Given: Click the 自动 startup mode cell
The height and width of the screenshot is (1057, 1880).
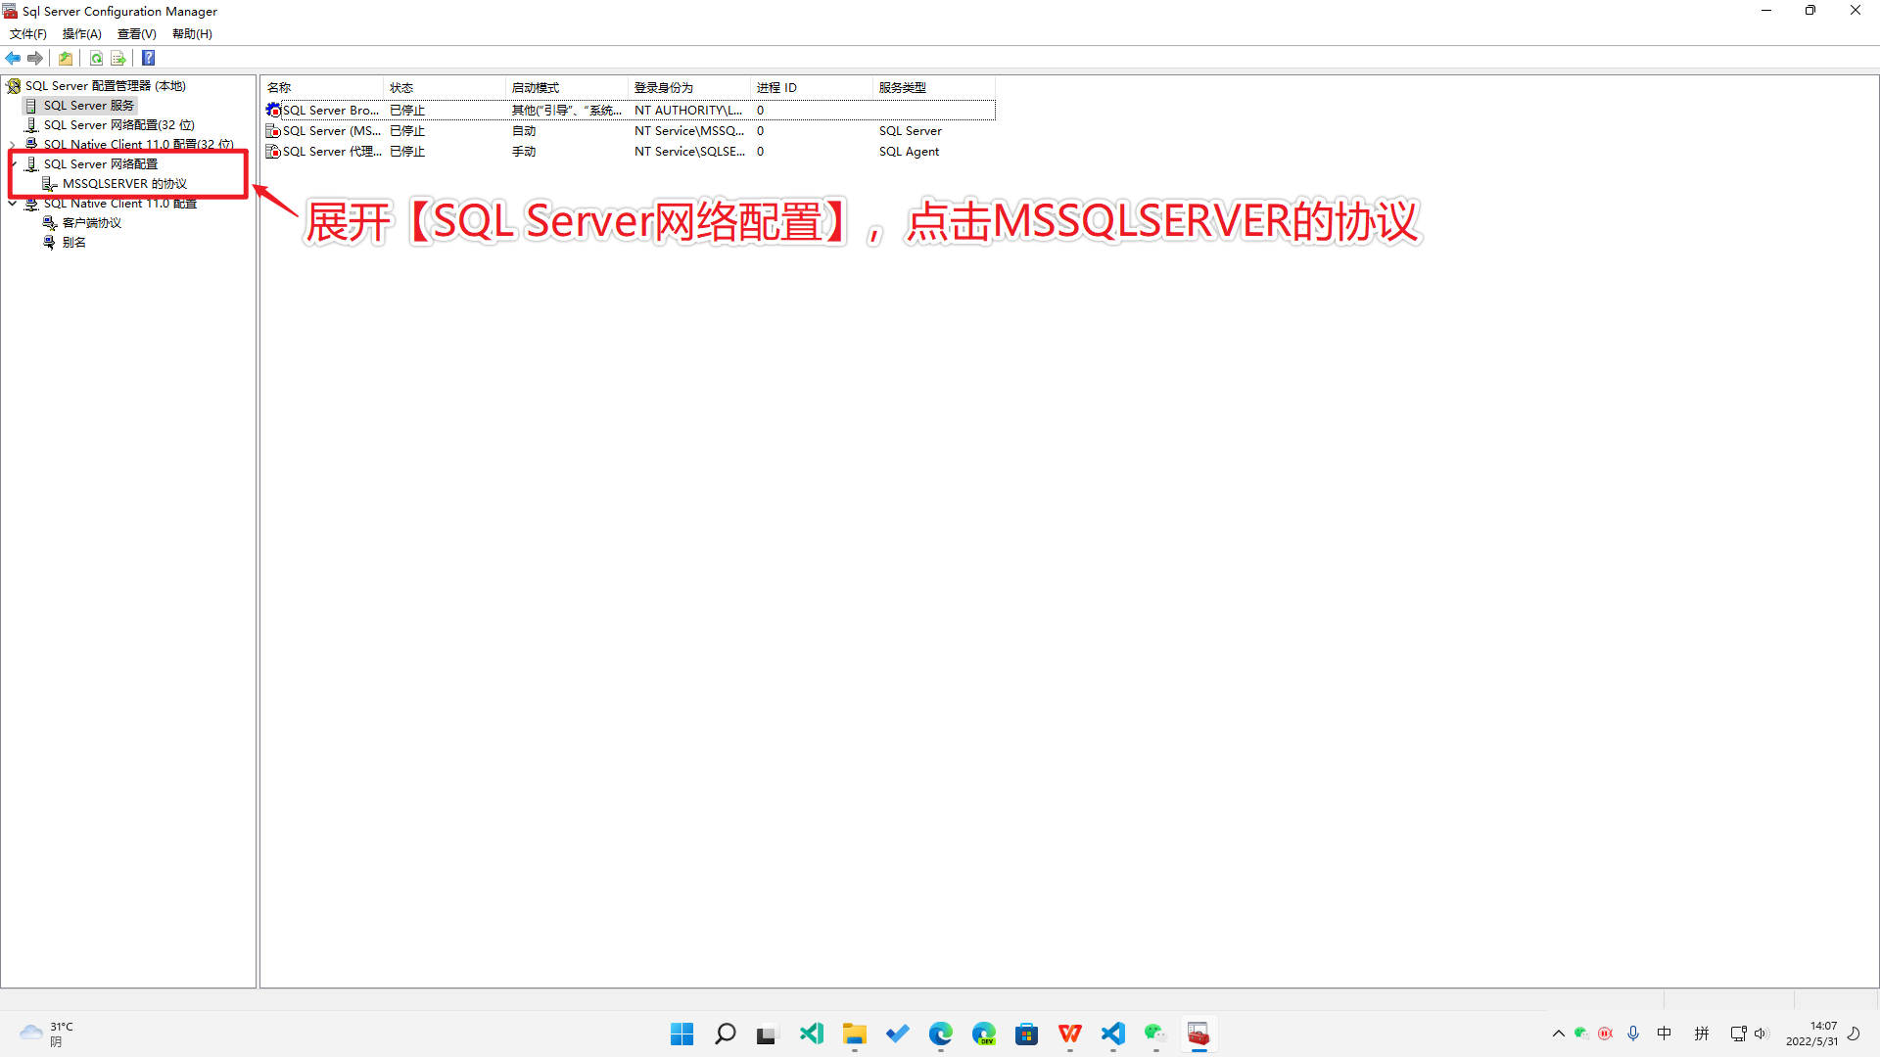Looking at the screenshot, I should [x=524, y=131].
